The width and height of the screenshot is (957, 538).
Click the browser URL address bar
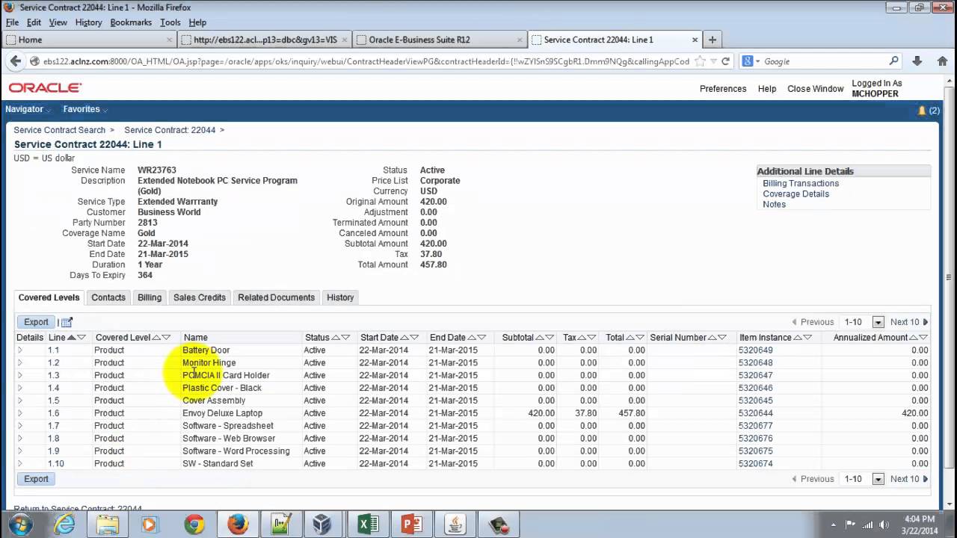pos(366,61)
